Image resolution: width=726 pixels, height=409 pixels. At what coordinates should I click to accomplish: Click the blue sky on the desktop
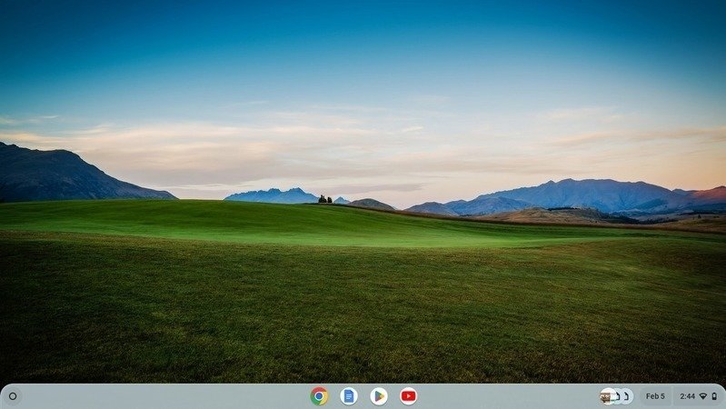[x=363, y=55]
